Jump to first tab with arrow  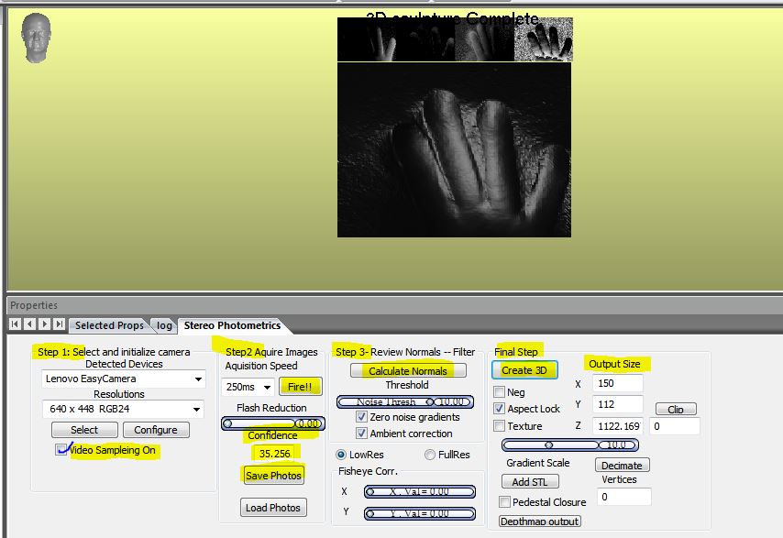16,324
